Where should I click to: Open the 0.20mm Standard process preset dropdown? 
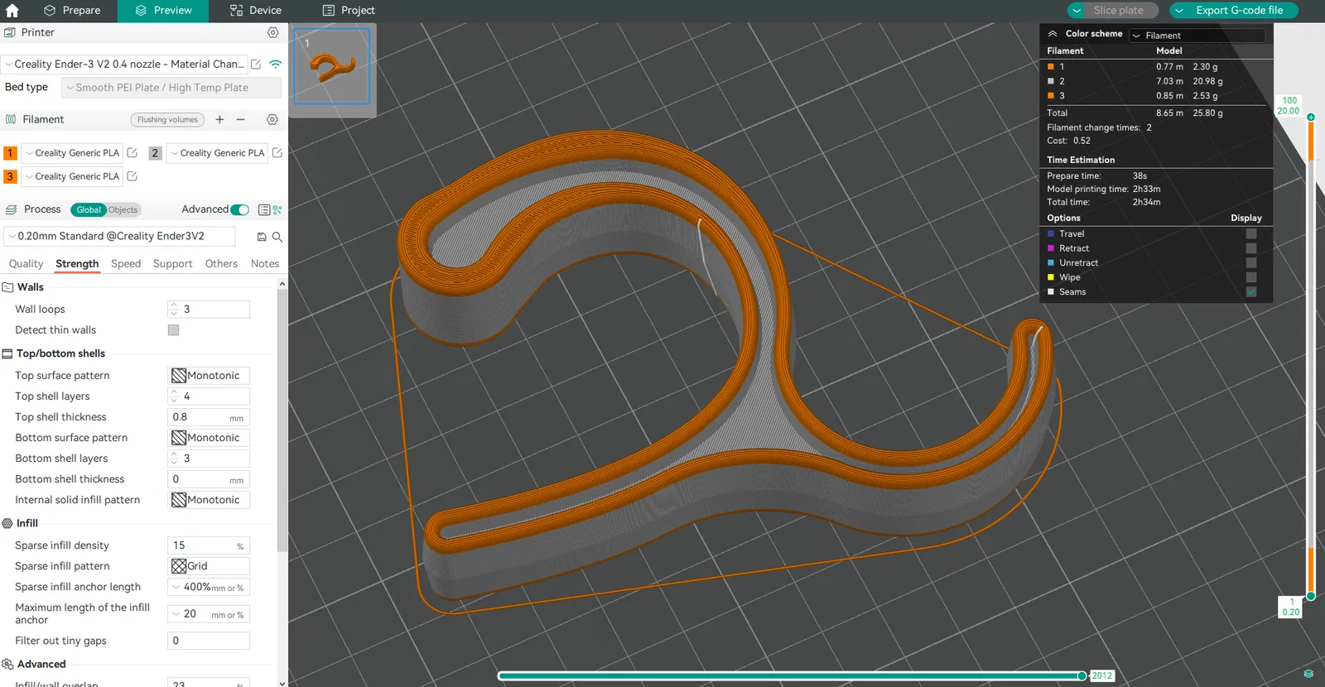(x=119, y=236)
